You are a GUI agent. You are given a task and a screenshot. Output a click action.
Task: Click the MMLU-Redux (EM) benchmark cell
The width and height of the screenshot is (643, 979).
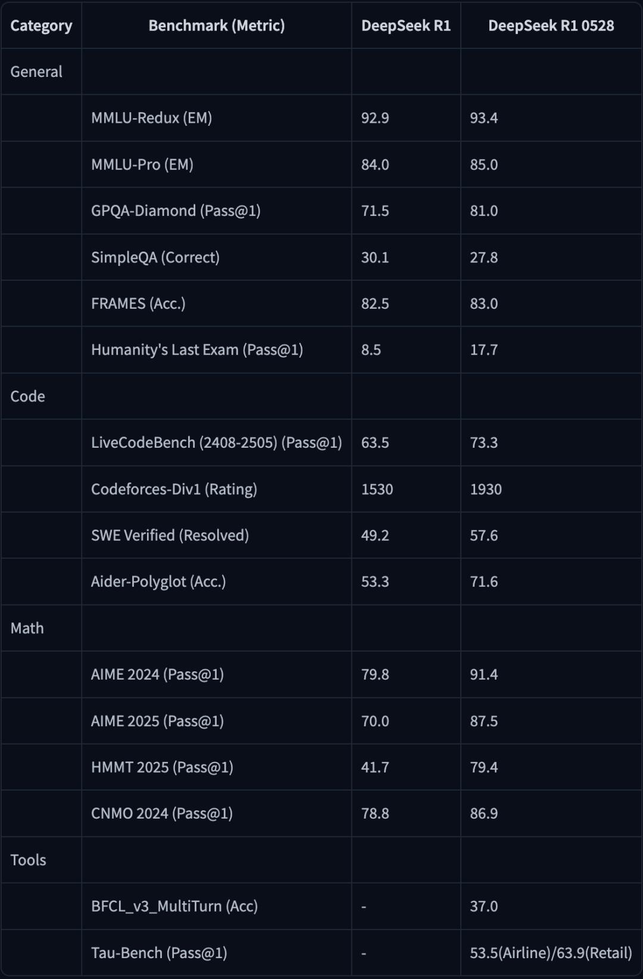[x=152, y=118]
